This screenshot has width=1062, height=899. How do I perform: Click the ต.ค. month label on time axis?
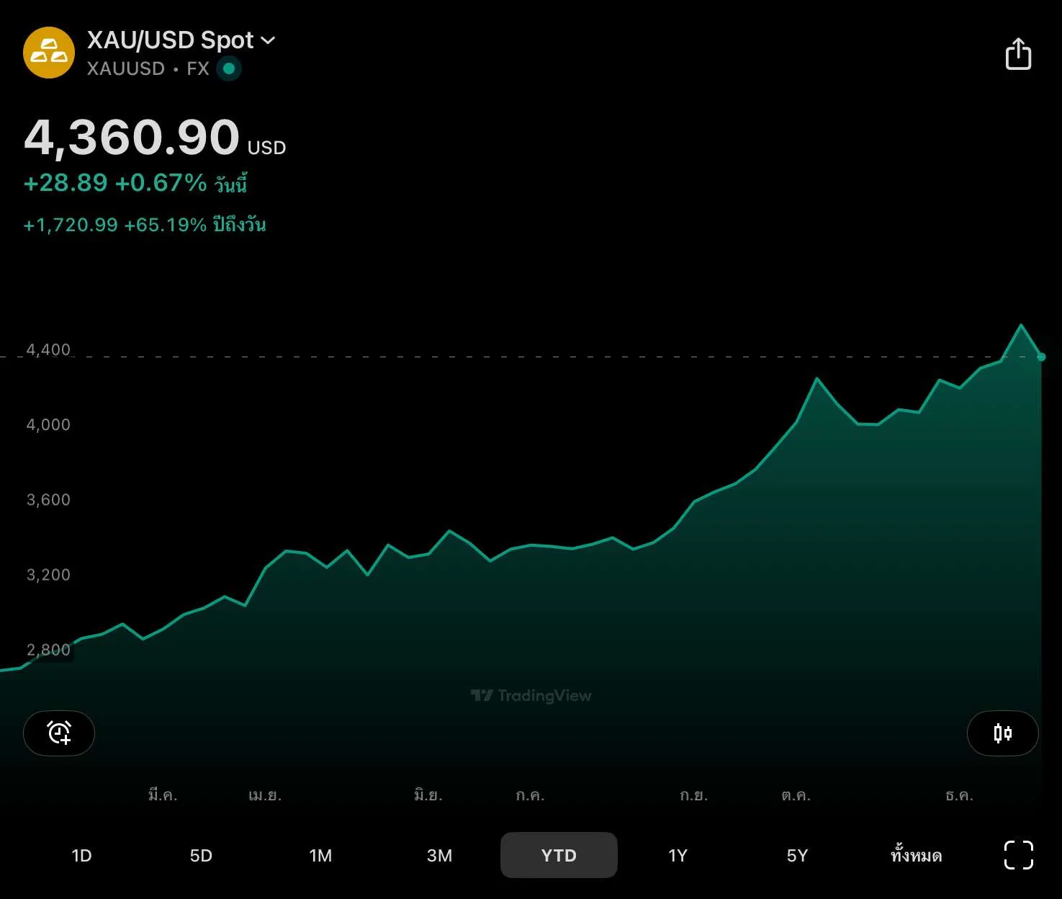[796, 795]
